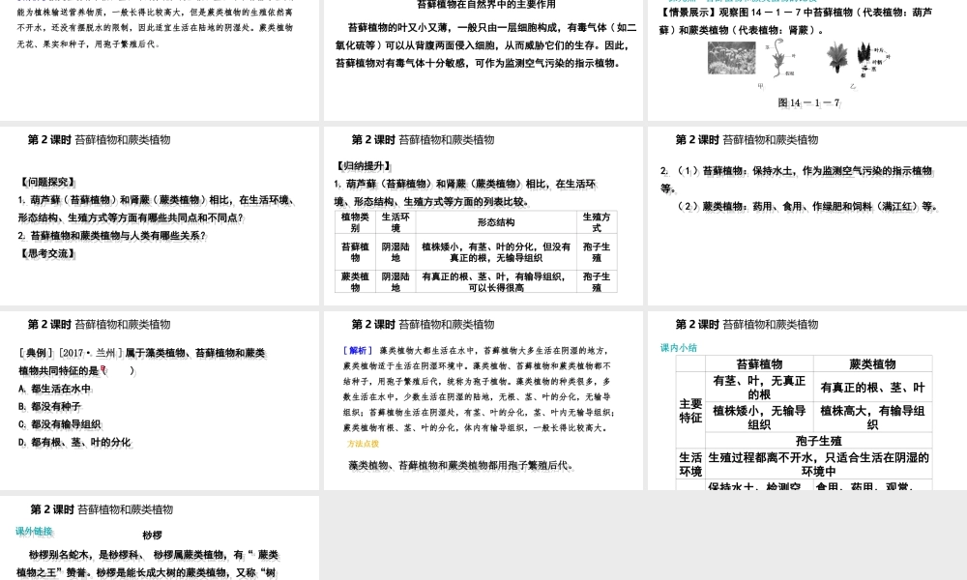Open the 问题探究 slide thumbnail
The height and width of the screenshot is (580, 967).
pyautogui.click(x=160, y=216)
